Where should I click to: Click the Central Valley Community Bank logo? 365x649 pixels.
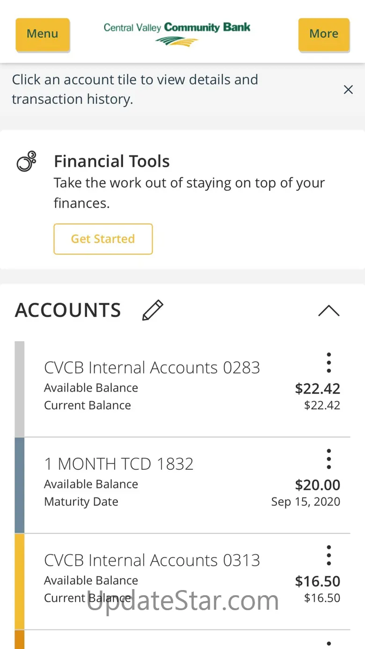[177, 34]
